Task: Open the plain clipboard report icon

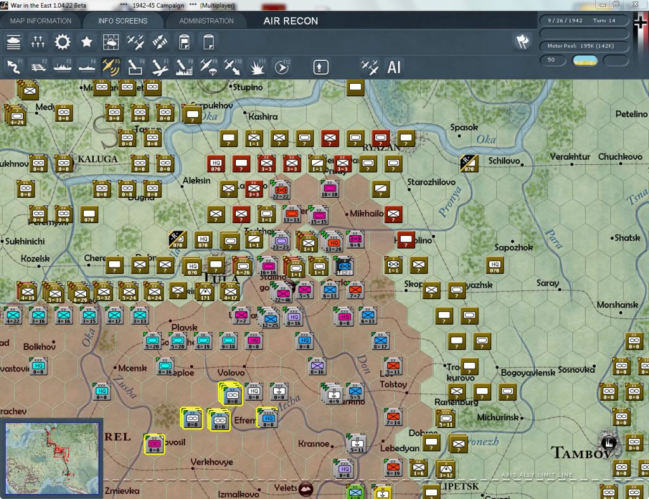Action: 209,42
